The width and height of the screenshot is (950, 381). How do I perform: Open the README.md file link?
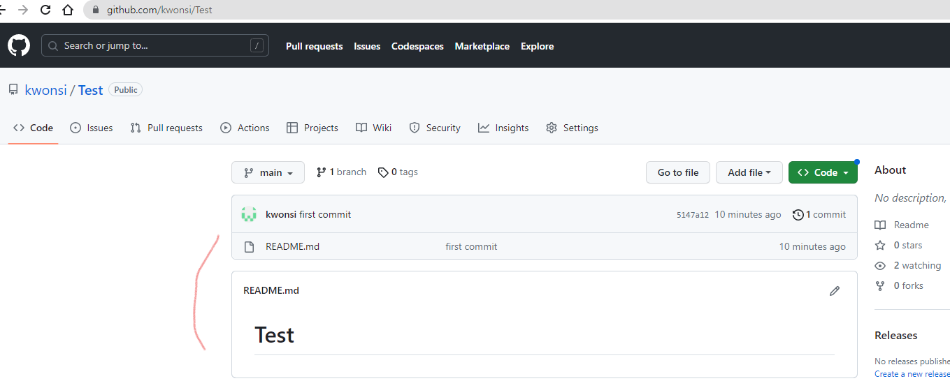click(x=292, y=246)
